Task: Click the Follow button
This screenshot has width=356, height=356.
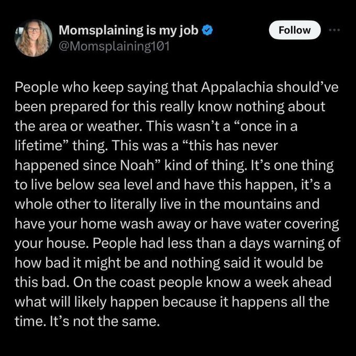Action: 294,30
